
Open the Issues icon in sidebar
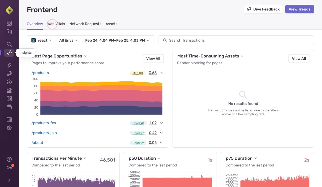pyautogui.click(x=9, y=23)
